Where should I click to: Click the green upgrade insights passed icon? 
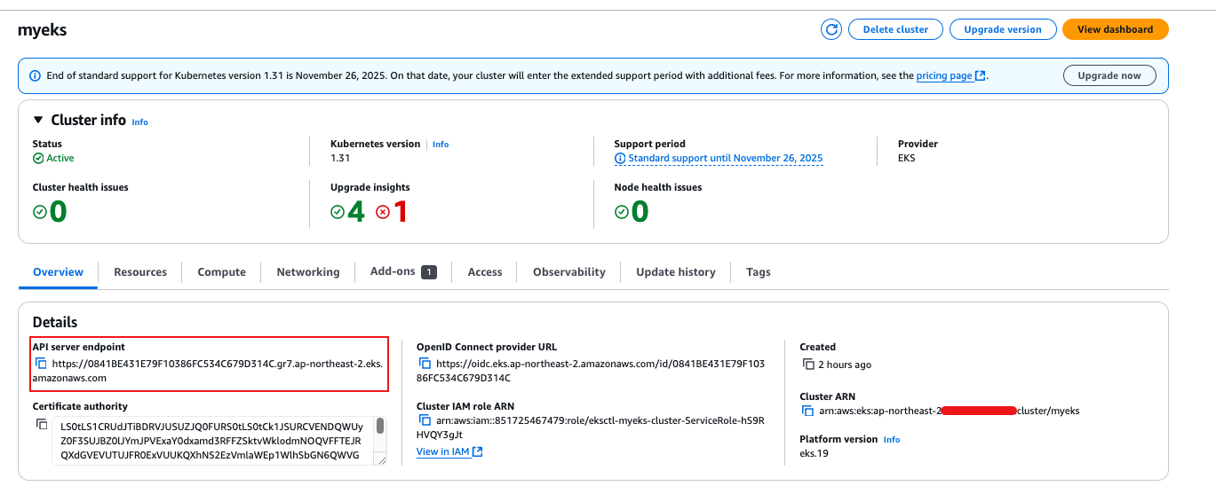pyautogui.click(x=338, y=212)
